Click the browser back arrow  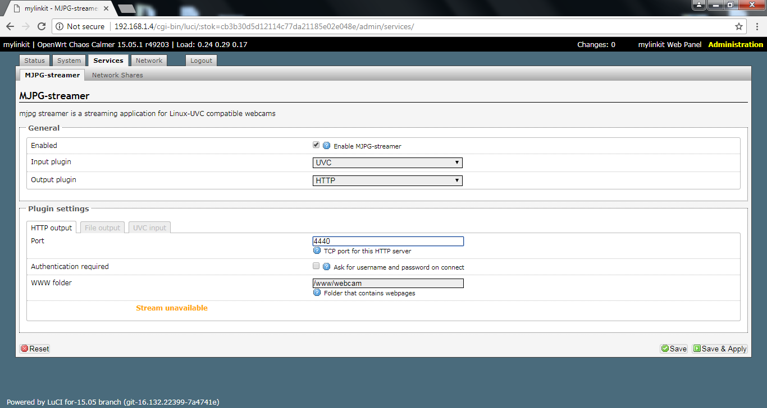click(10, 26)
